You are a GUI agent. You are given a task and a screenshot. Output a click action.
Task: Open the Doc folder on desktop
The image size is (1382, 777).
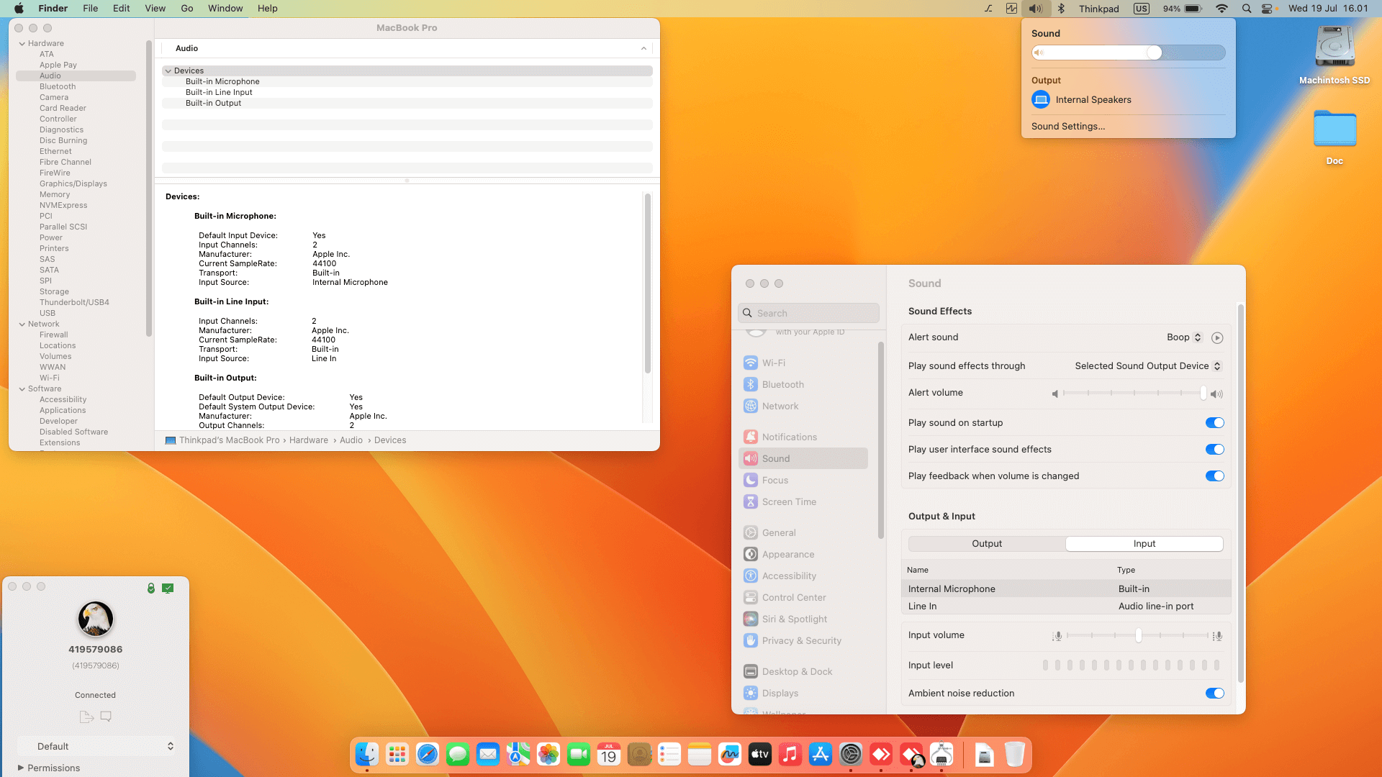click(x=1335, y=129)
